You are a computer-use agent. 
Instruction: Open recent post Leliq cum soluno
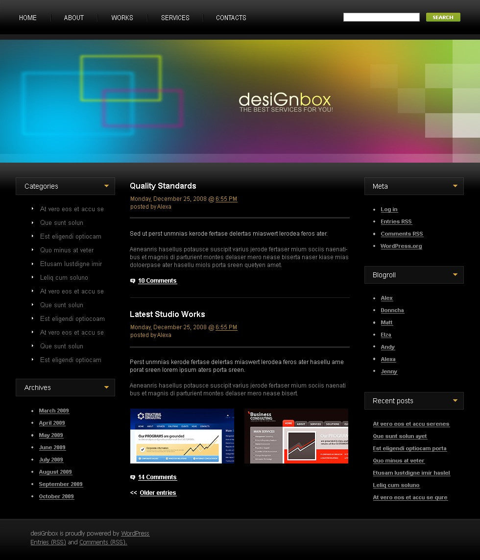[396, 485]
